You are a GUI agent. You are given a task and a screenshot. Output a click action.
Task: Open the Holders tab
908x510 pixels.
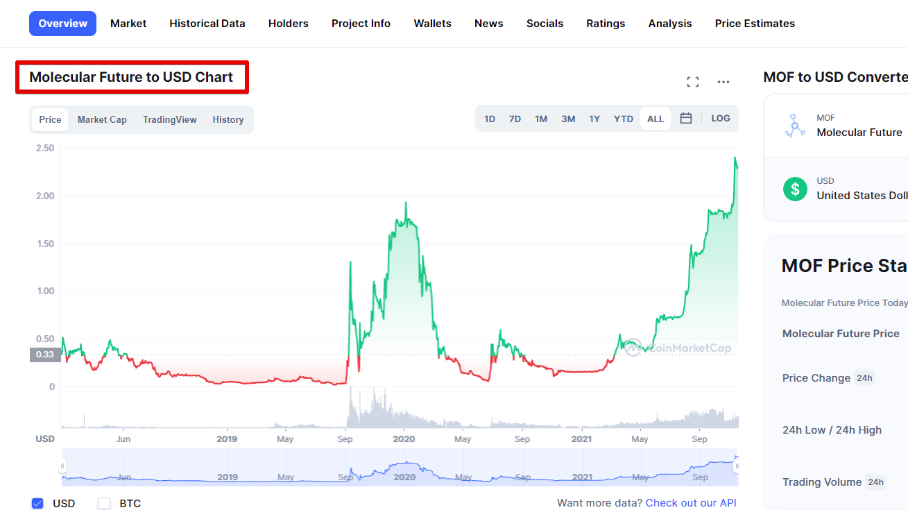point(289,24)
